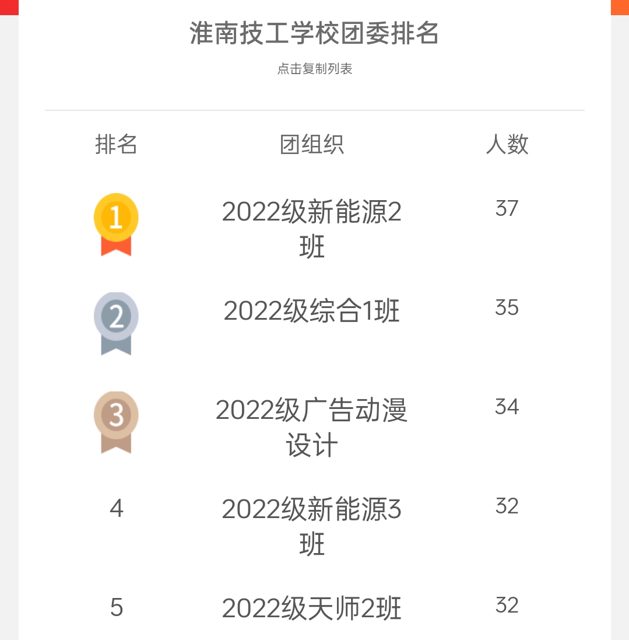Click rank number 5
This screenshot has width=629, height=640.
click(116, 607)
